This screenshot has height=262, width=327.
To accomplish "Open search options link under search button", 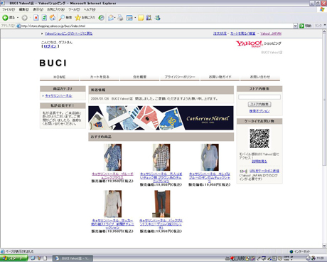I will 259,111.
